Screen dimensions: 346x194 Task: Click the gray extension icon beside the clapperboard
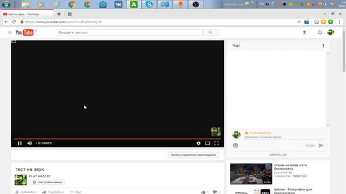tap(316, 22)
